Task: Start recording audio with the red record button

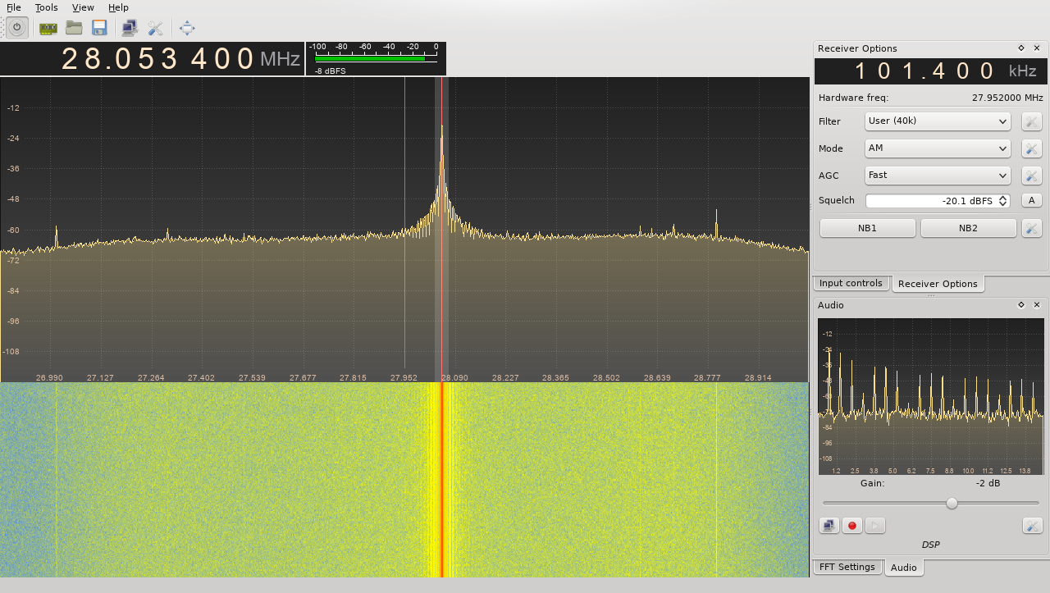Action: [851, 525]
